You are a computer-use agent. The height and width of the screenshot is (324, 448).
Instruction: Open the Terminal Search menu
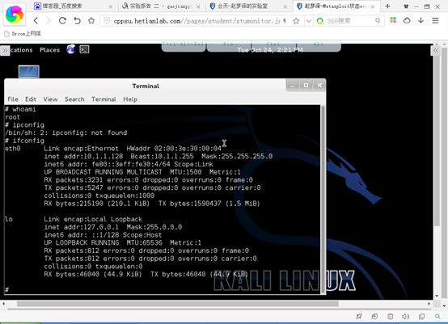(x=74, y=99)
